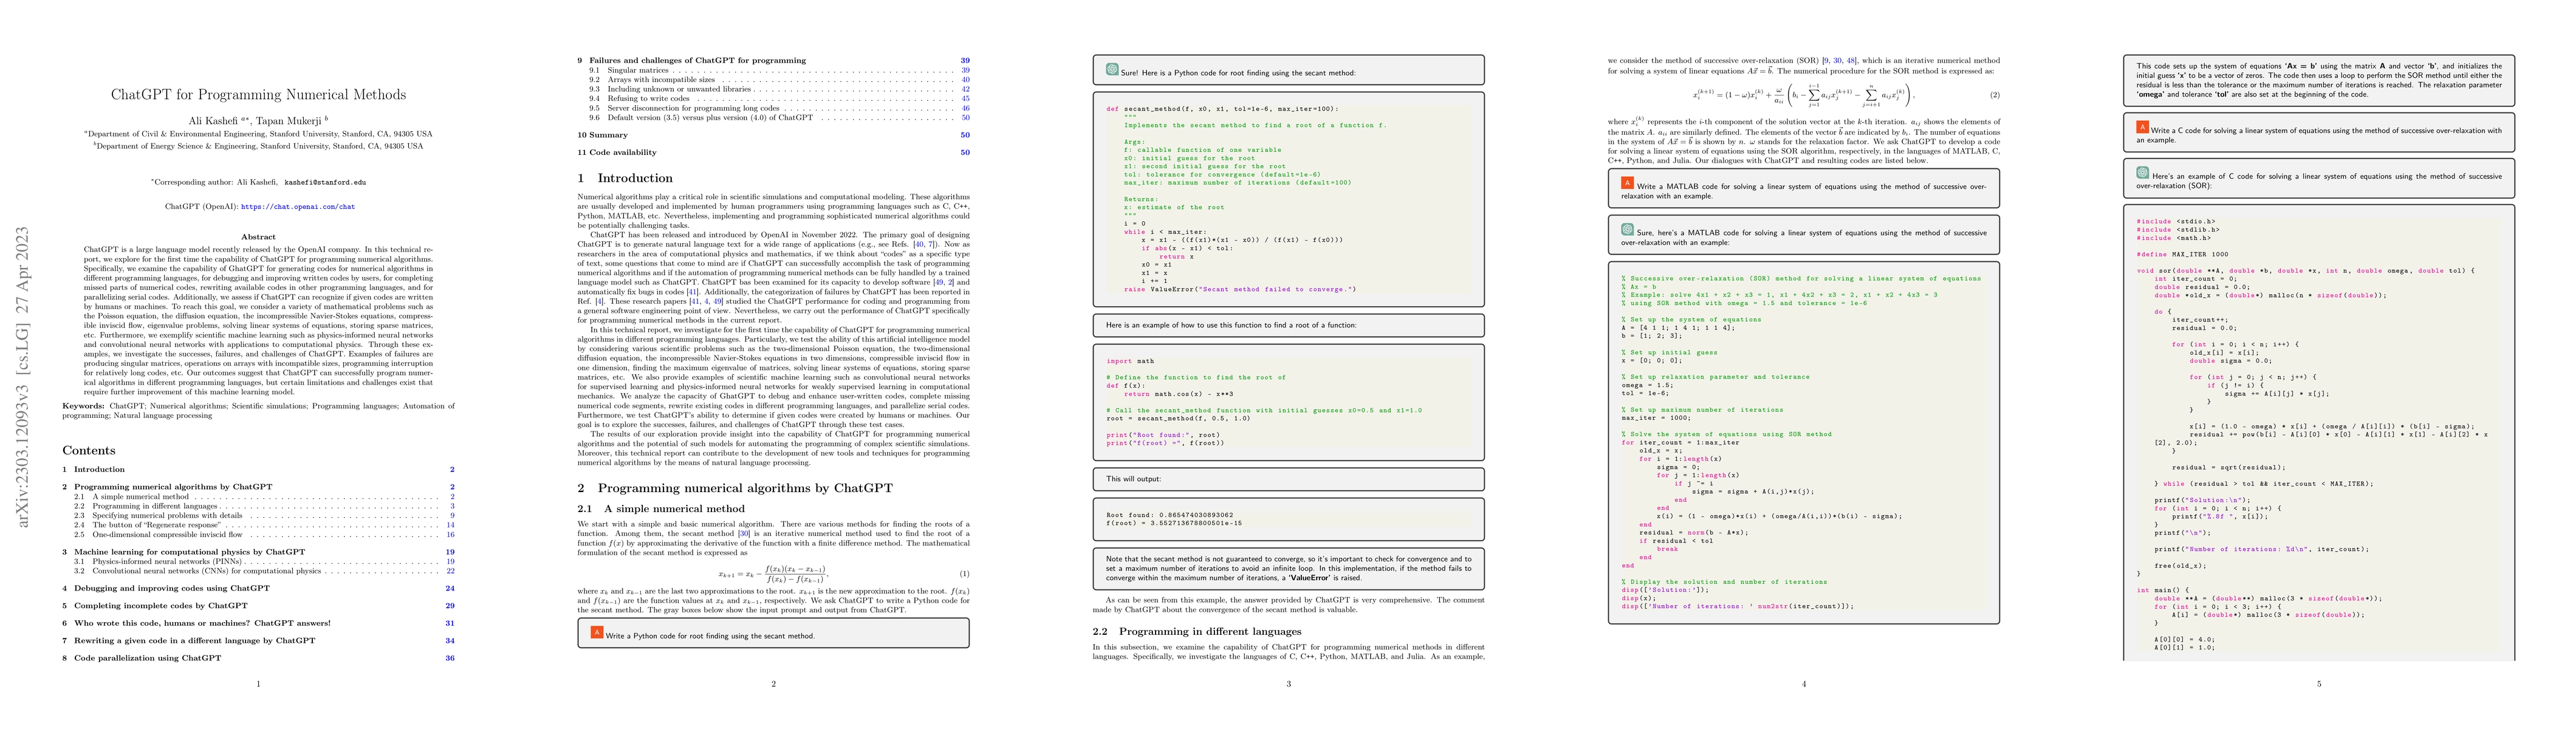Screen dimensions: 2576x729
Task: Click the 'Keywords:' label
Action: tap(83, 406)
